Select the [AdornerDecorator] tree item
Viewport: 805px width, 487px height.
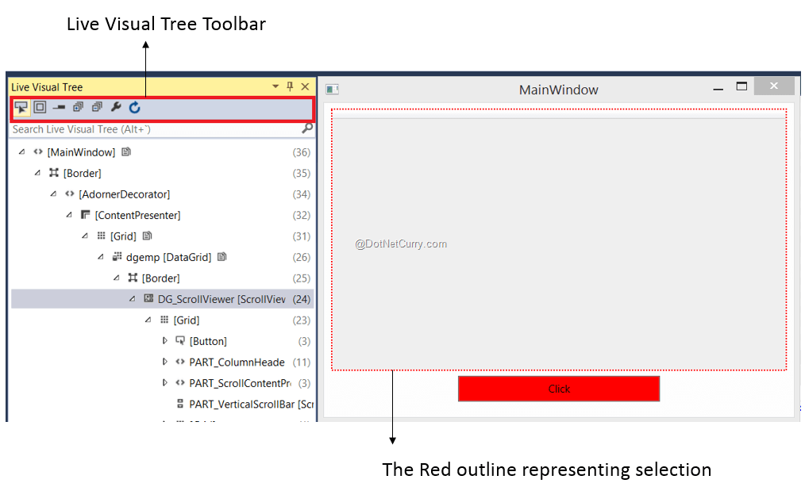[124, 194]
